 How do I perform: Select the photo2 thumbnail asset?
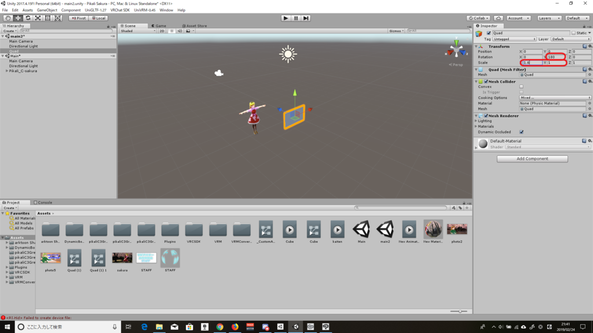tap(457, 231)
